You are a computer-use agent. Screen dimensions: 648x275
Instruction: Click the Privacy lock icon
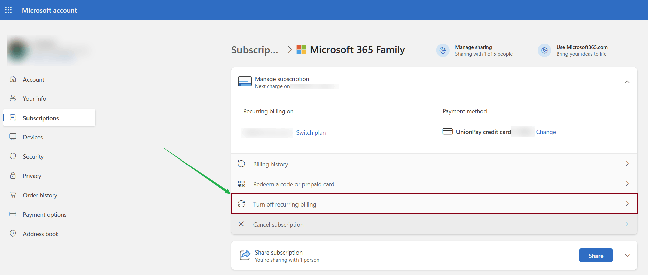coord(13,175)
